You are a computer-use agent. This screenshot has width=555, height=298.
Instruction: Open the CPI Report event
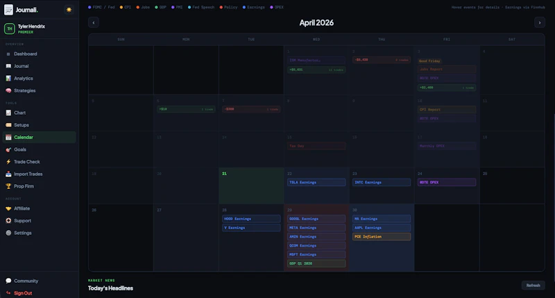[446, 110]
